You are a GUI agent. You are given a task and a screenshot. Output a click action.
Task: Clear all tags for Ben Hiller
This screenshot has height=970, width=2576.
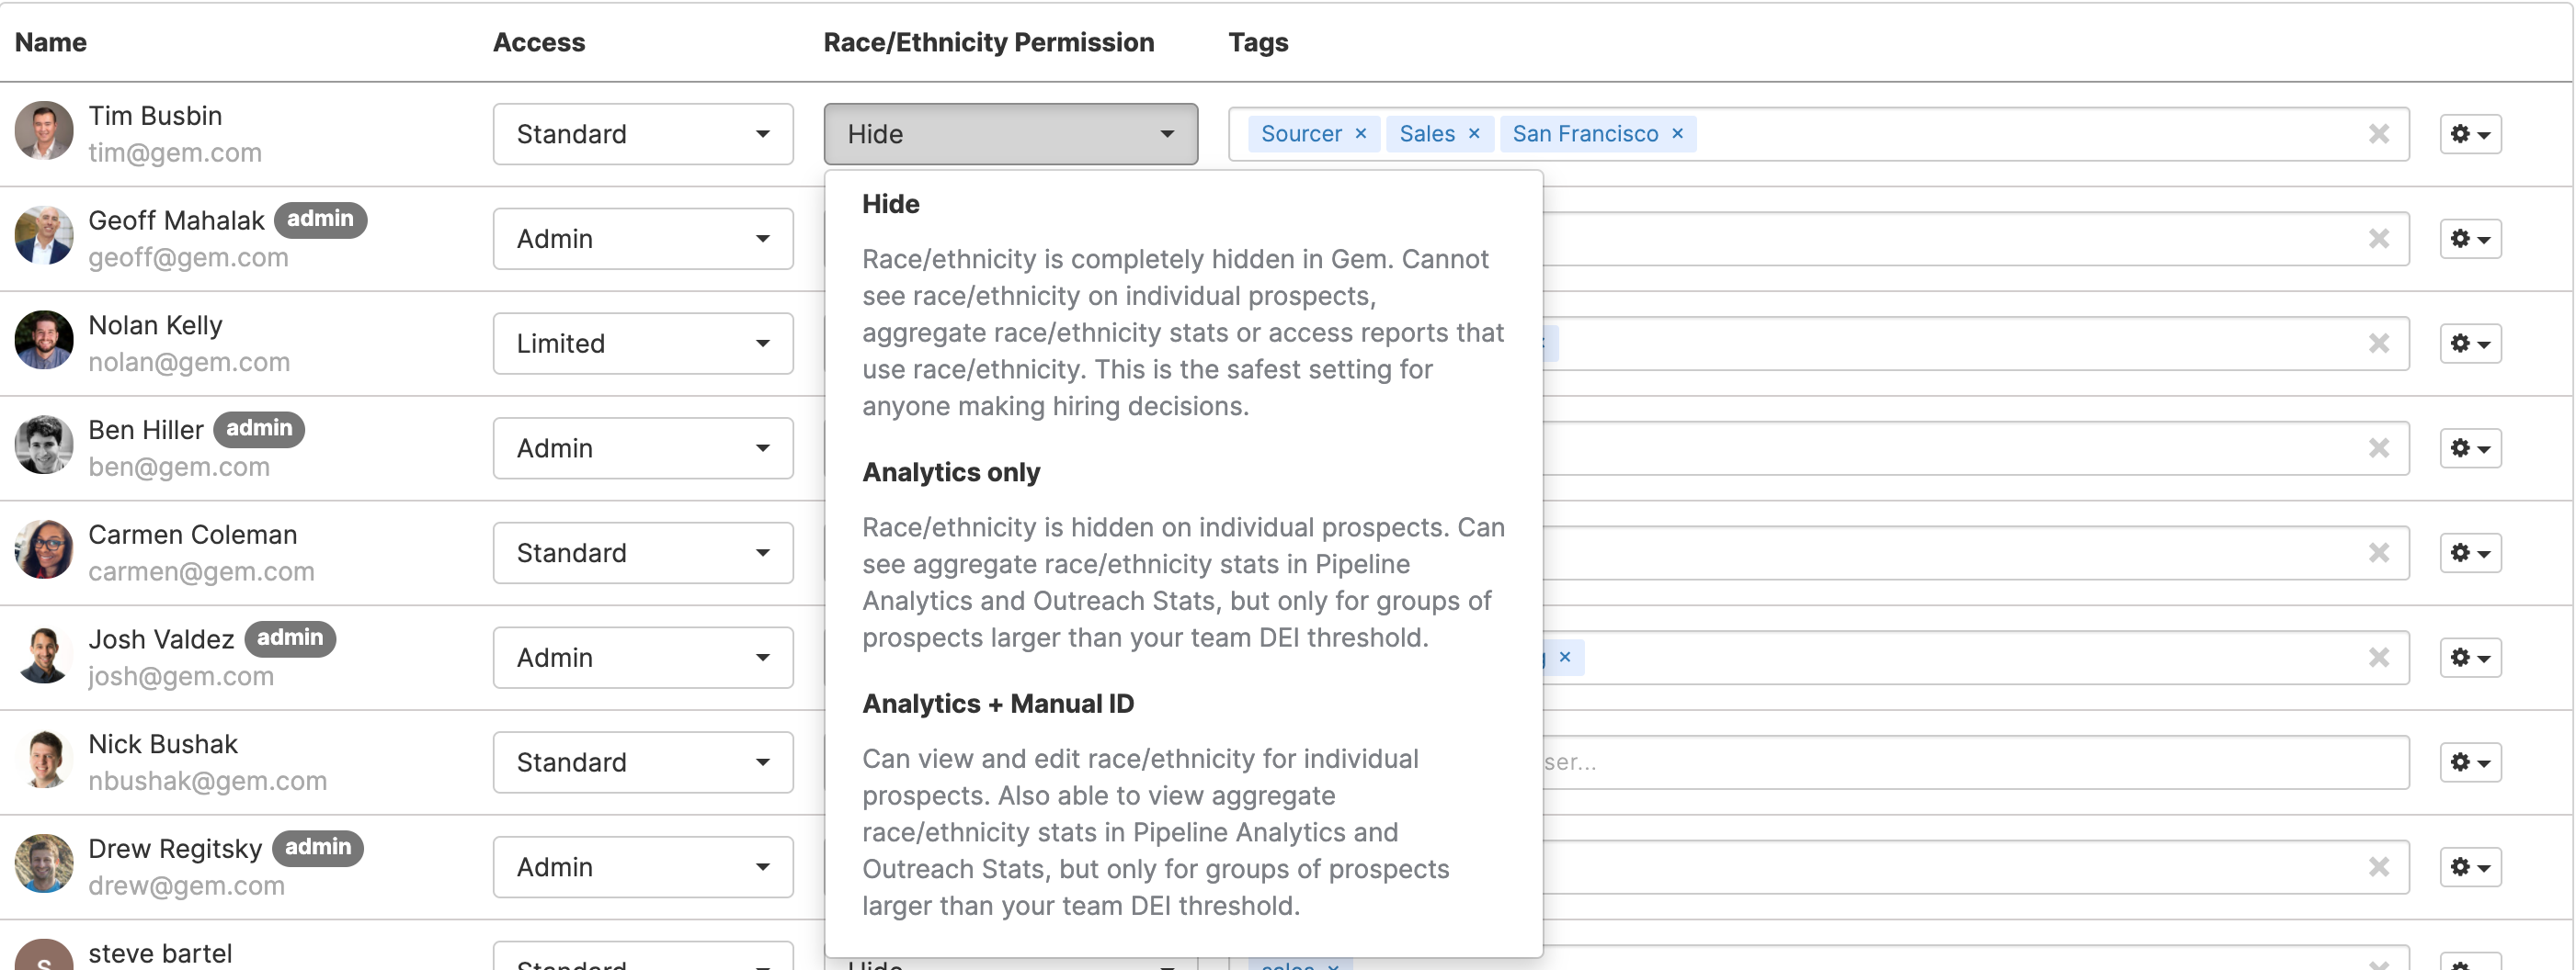pos(2379,448)
